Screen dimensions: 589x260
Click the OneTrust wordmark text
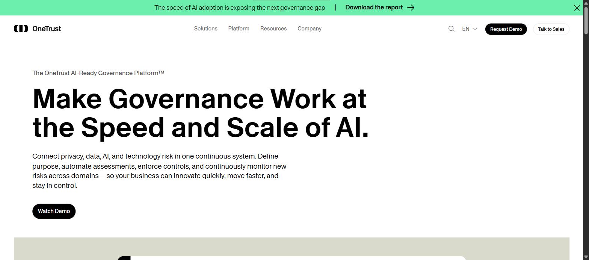click(x=47, y=29)
